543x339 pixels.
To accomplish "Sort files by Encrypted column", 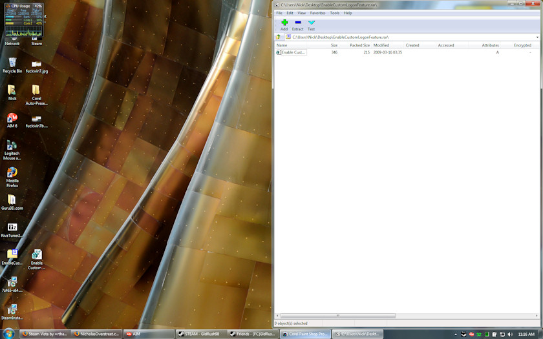I will point(517,45).
